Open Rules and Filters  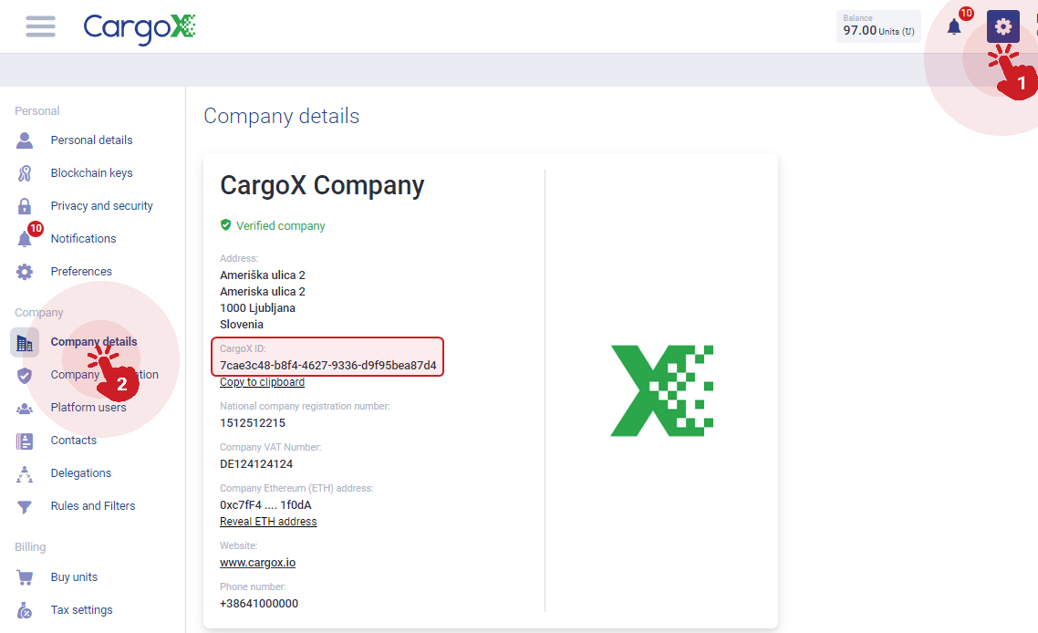[93, 506]
